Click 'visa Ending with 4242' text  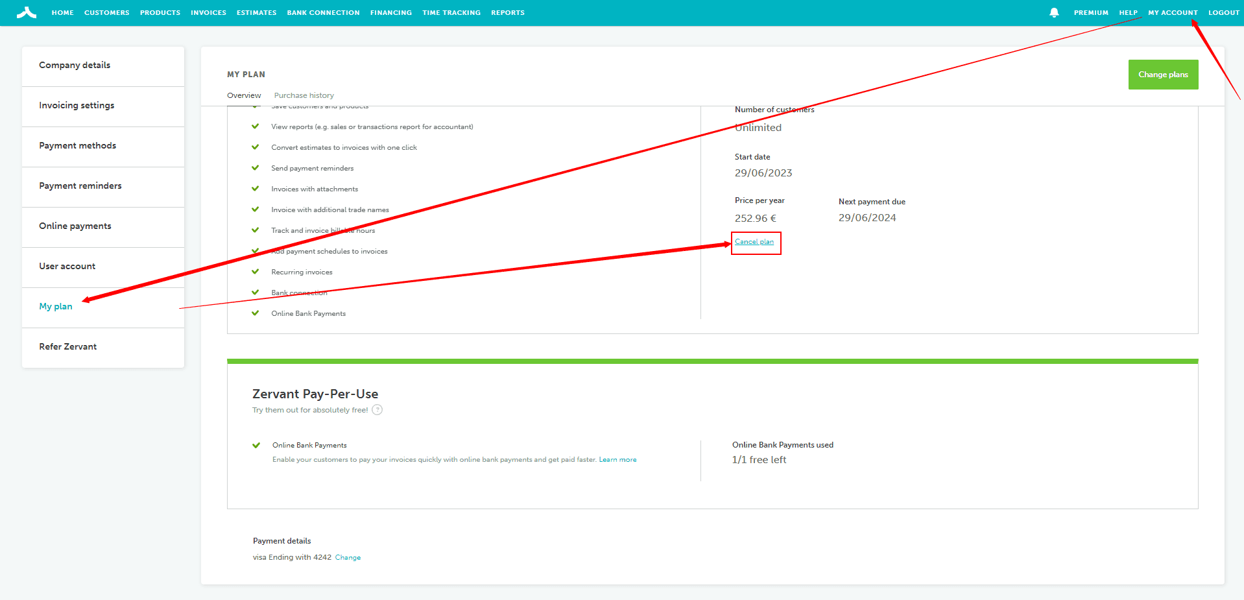[x=292, y=558]
